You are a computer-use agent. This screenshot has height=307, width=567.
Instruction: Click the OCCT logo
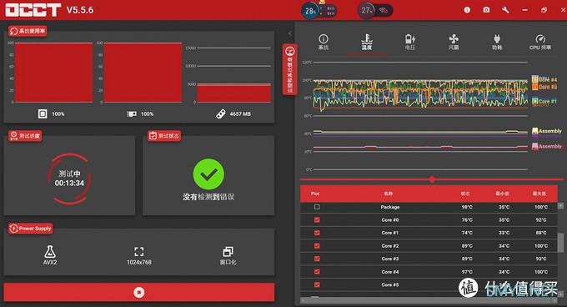[33, 10]
